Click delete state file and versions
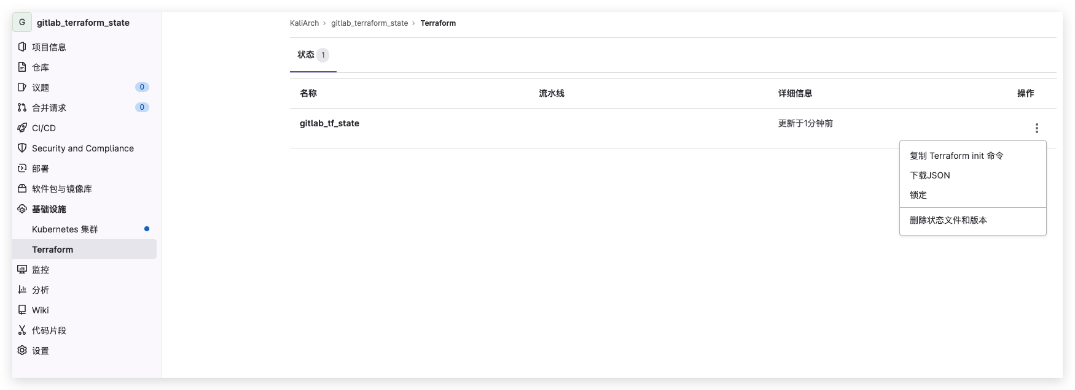 (x=948, y=220)
